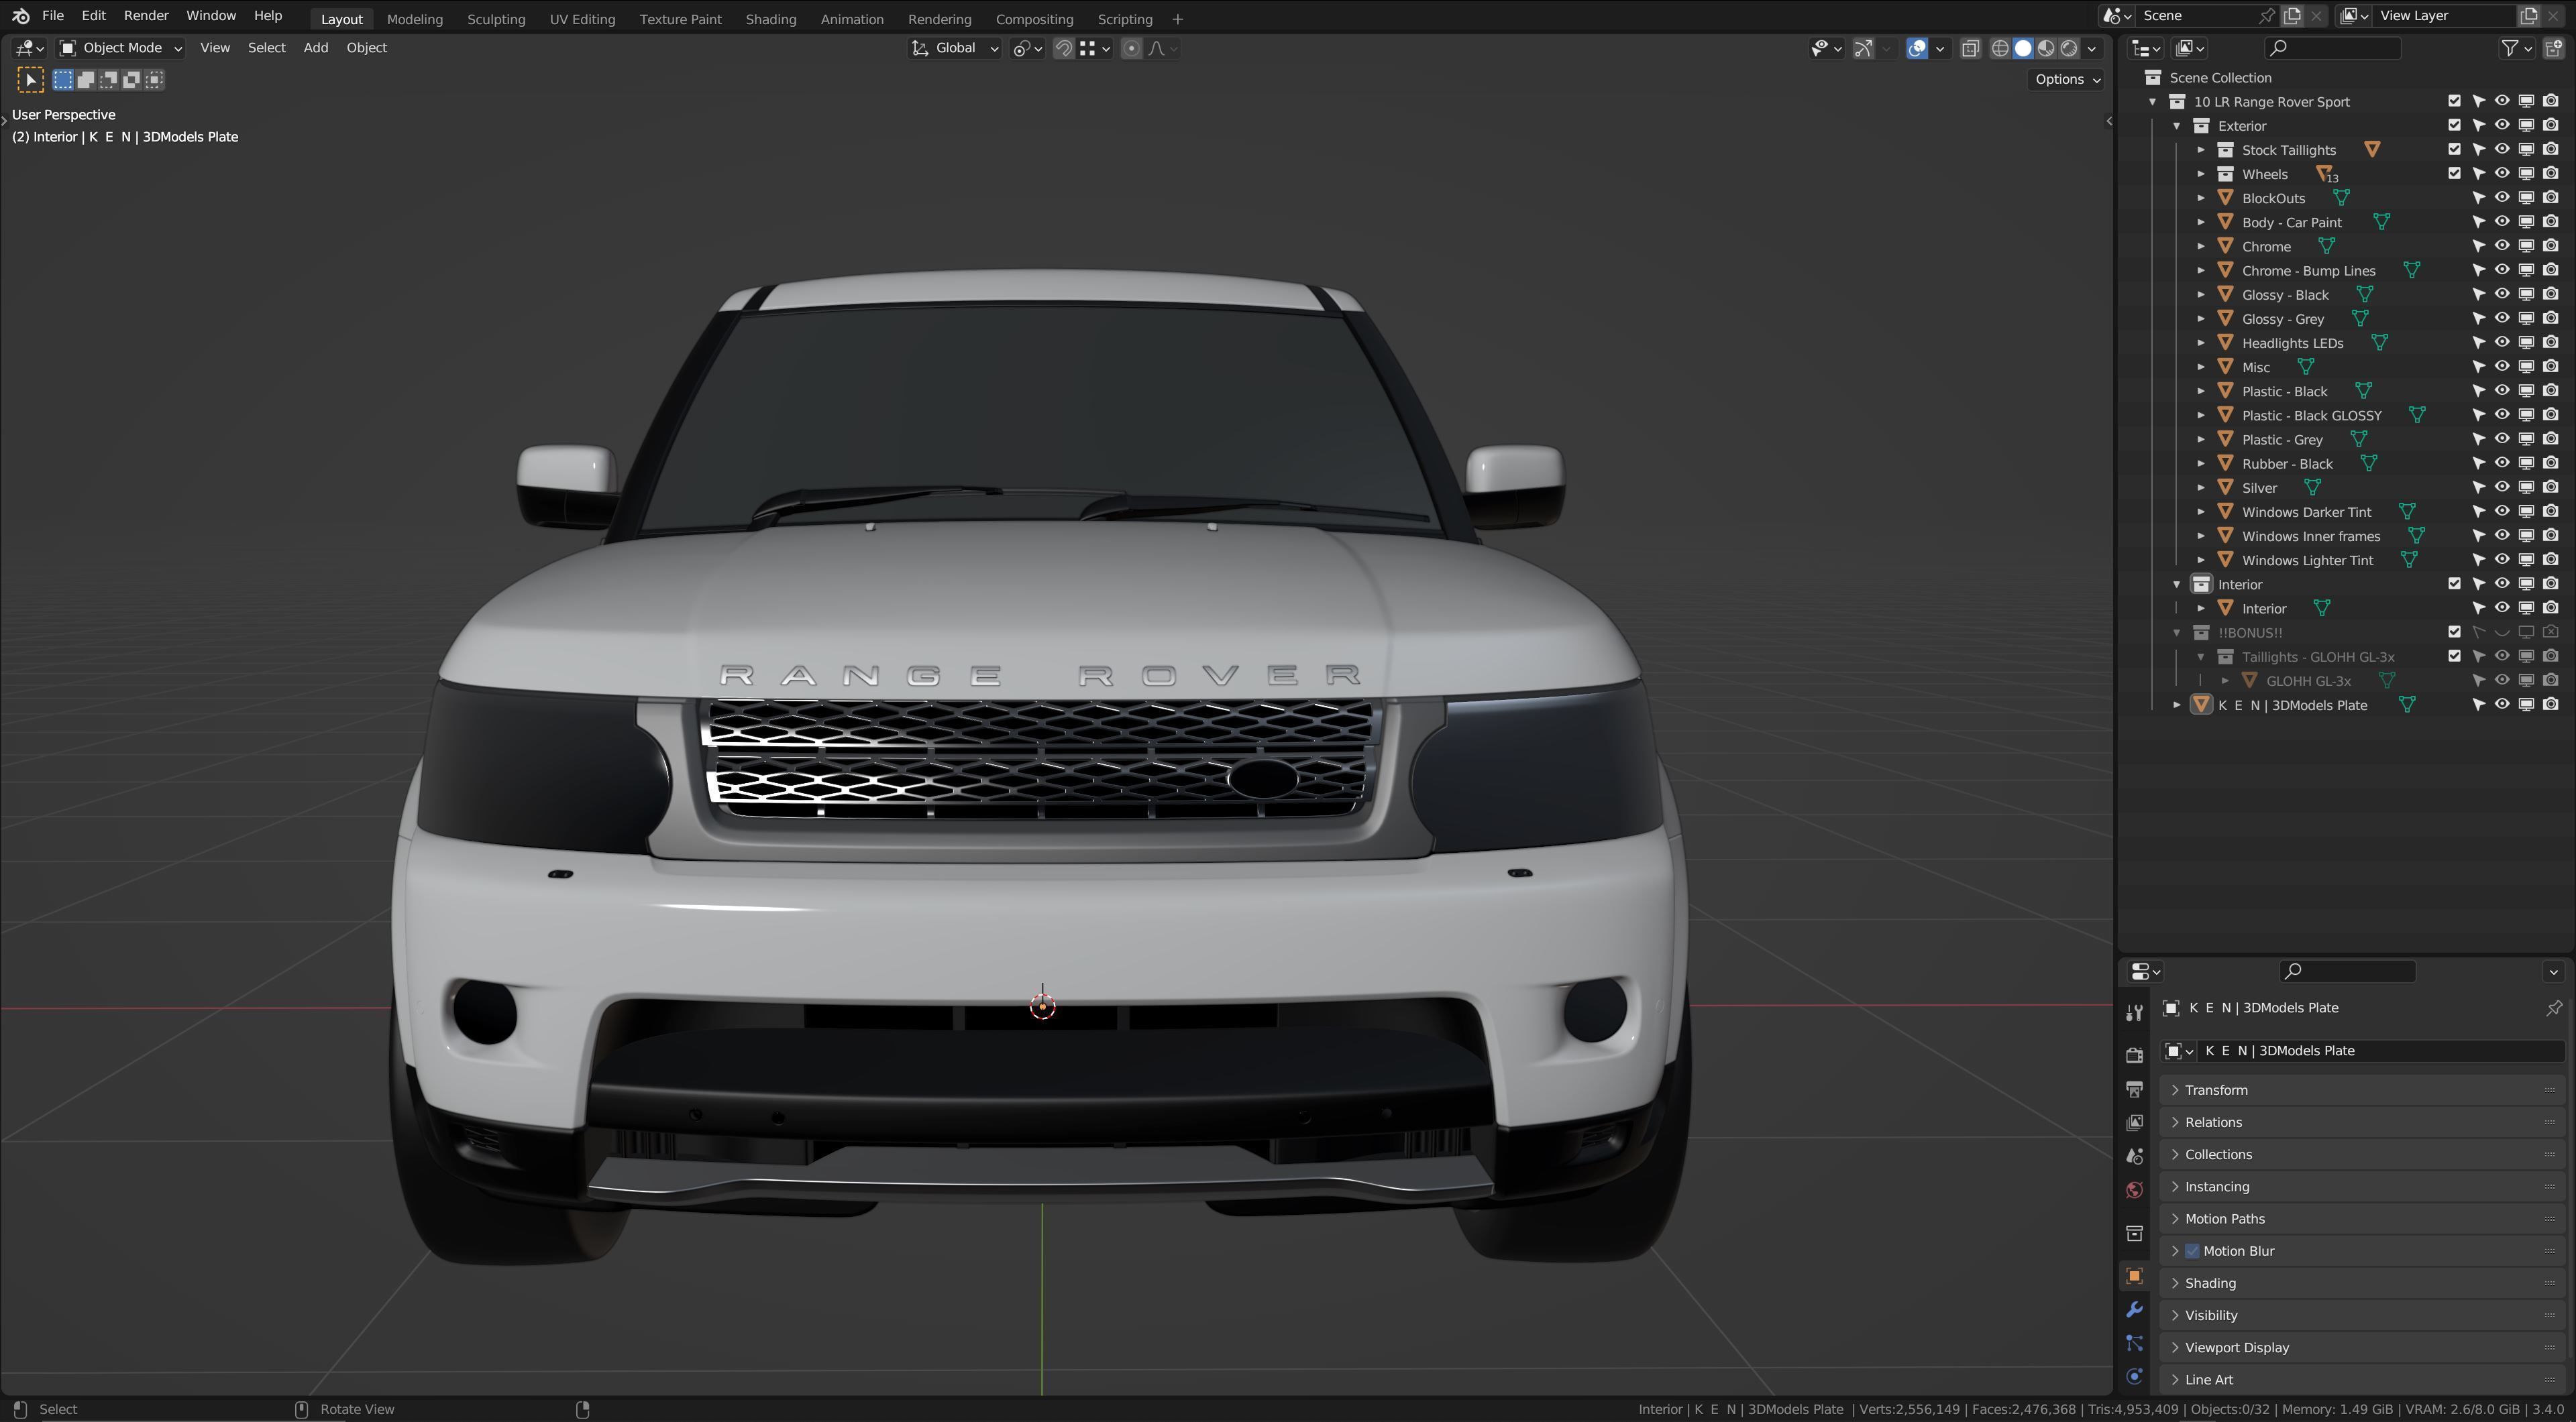Toggle the Motion Blur checkbox
This screenshot has height=1422, width=2576.
click(x=2192, y=1251)
